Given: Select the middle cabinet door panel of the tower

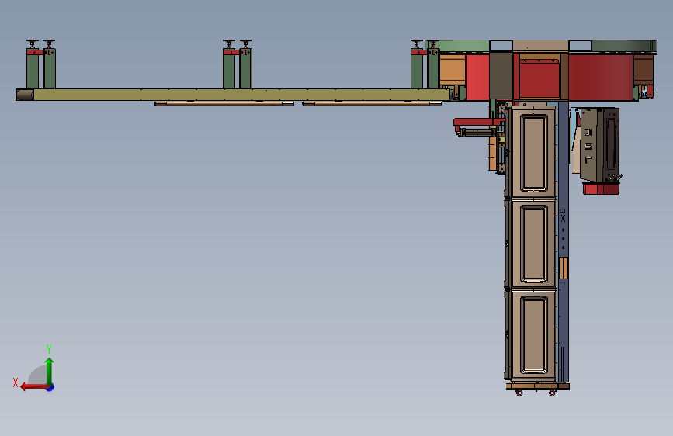Looking at the screenshot, I should (533, 244).
